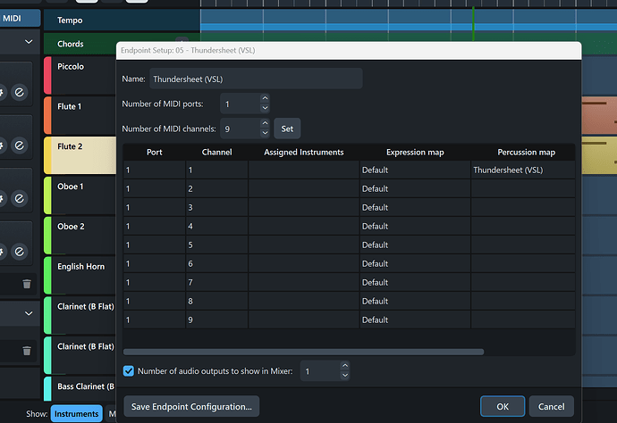Click Default expression map in channel 1 row
The image size is (617, 423).
click(x=415, y=170)
